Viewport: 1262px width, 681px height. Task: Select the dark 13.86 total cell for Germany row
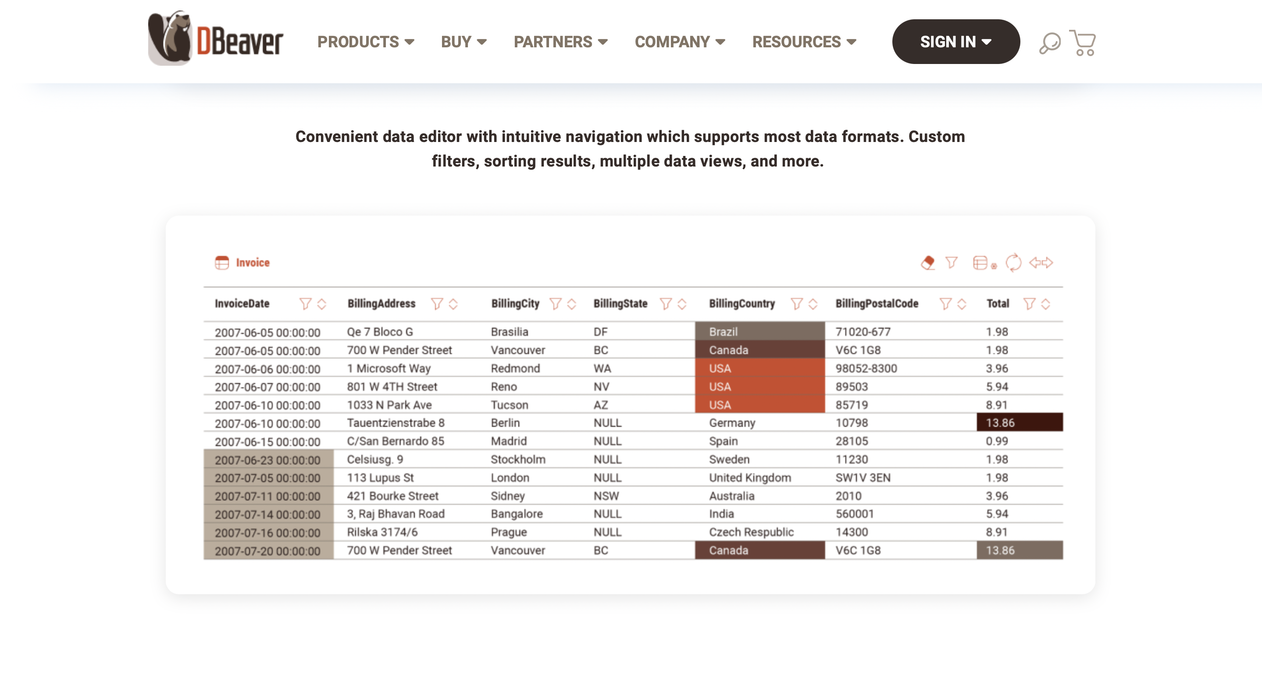pos(1020,422)
